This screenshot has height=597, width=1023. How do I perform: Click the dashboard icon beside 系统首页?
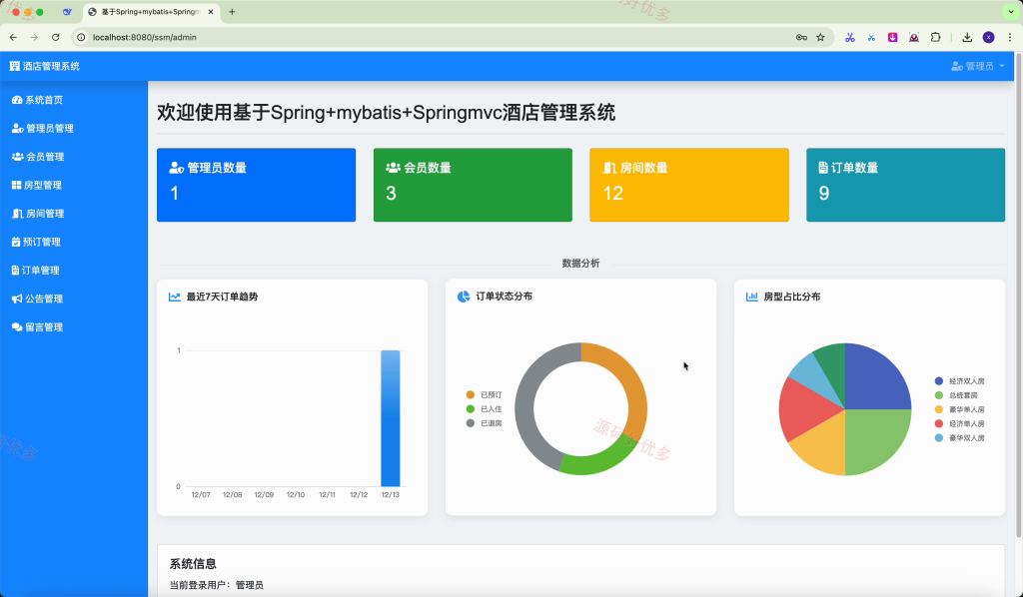(17, 100)
